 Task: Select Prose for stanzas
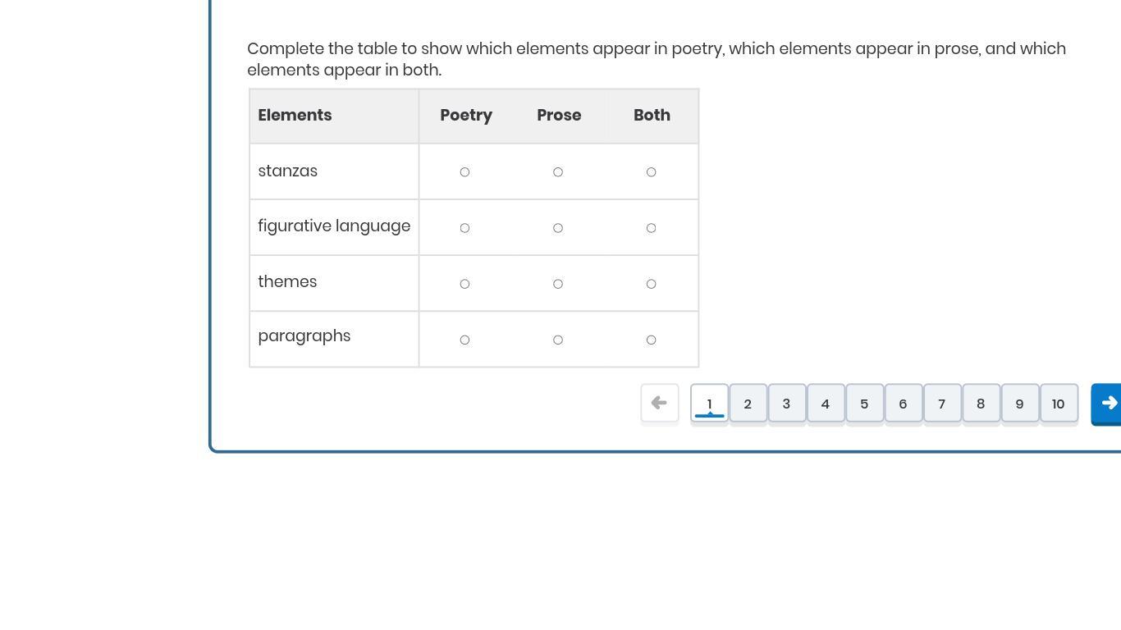[x=558, y=172]
